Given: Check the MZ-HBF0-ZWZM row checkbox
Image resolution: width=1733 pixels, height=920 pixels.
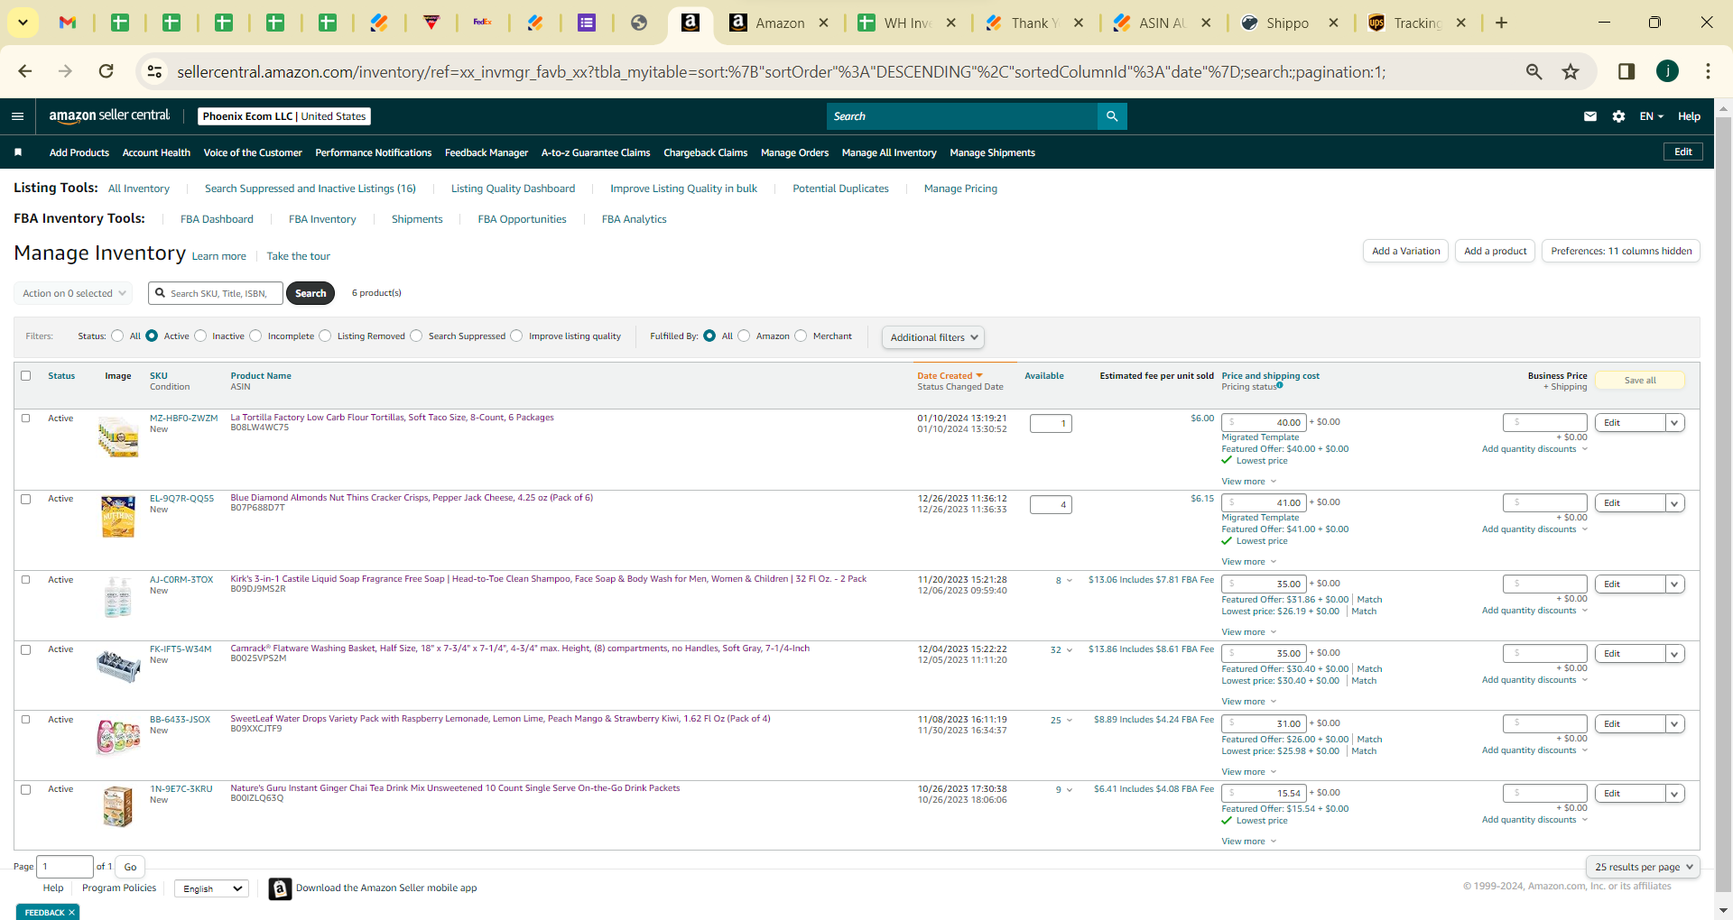Looking at the screenshot, I should (x=25, y=419).
